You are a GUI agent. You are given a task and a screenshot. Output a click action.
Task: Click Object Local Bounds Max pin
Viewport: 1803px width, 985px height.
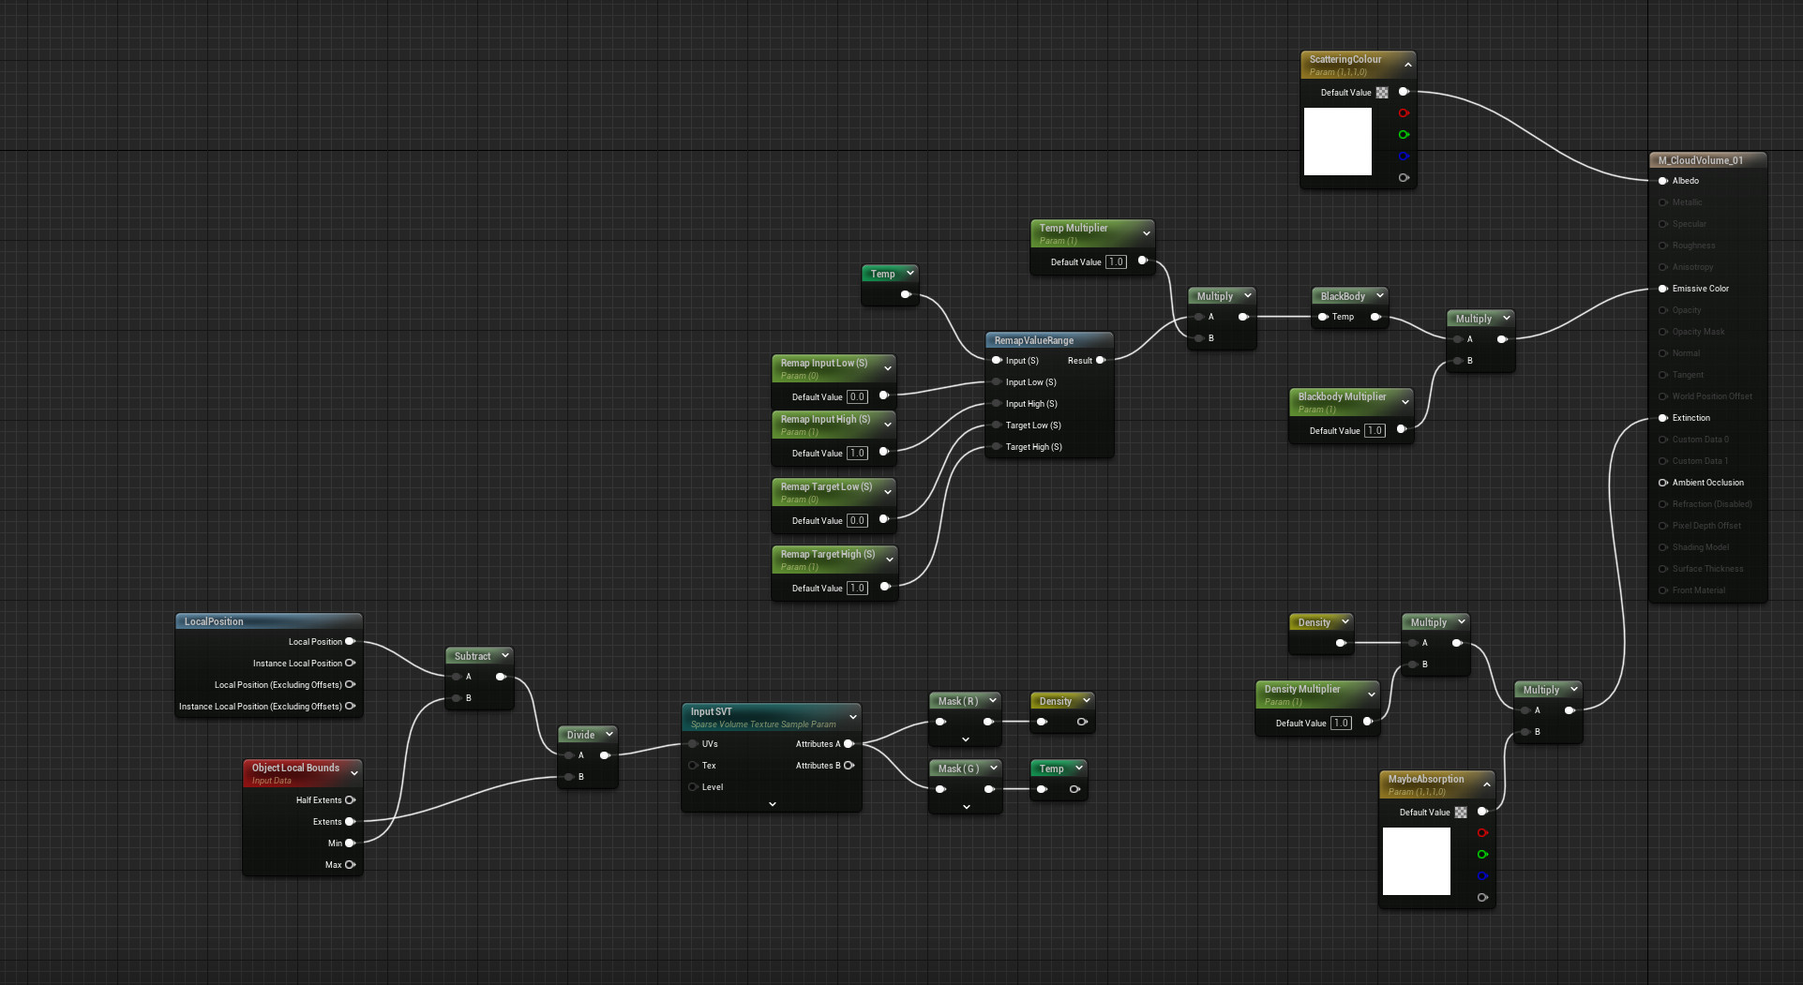pyautogui.click(x=350, y=865)
